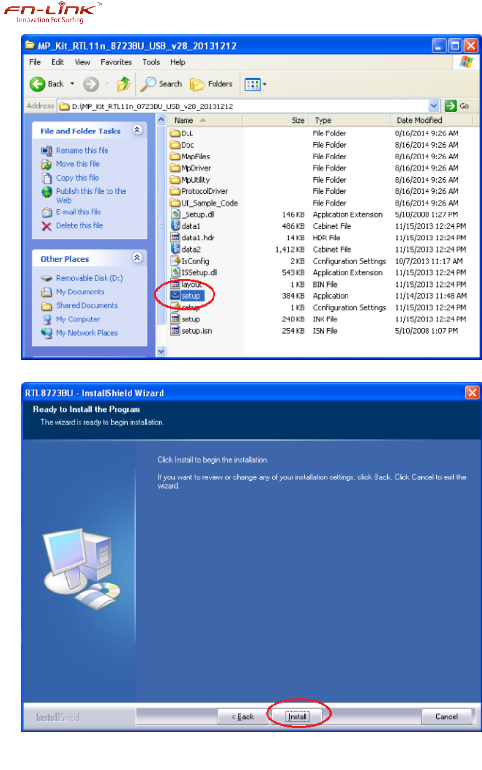482x770 pixels.
Task: Sort by the Name column header
Action: click(205, 120)
